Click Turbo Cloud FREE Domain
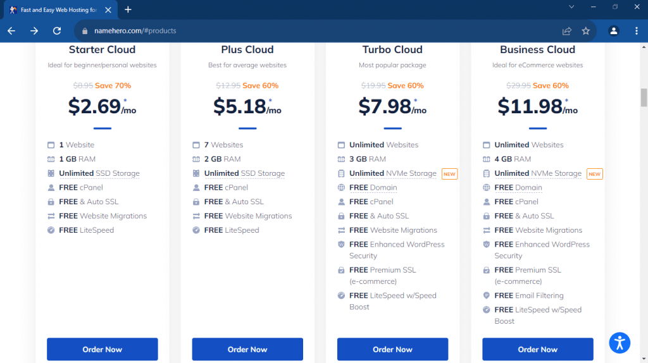Image resolution: width=648 pixels, height=363 pixels. (373, 187)
